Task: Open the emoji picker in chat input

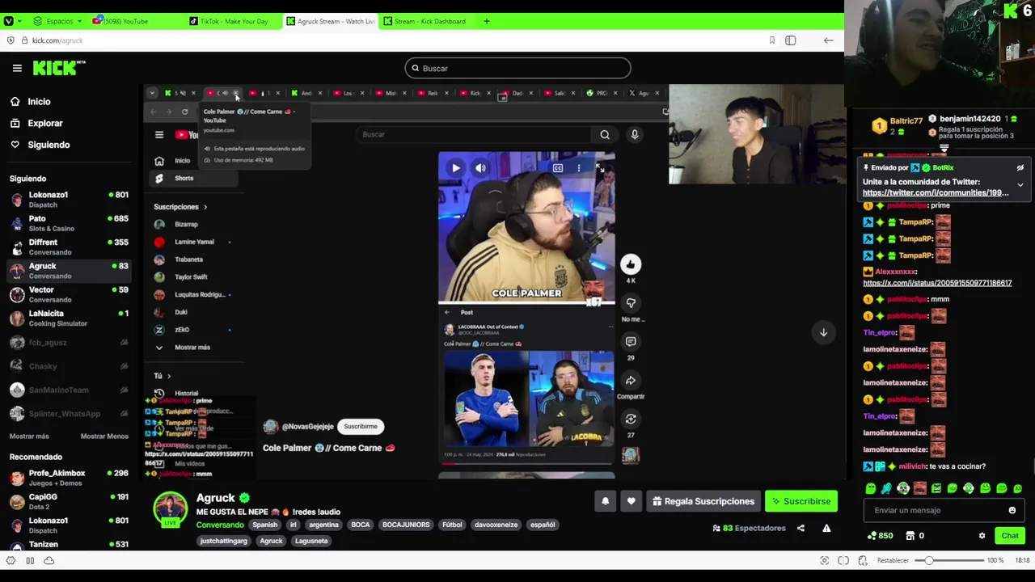Action: tap(1012, 511)
